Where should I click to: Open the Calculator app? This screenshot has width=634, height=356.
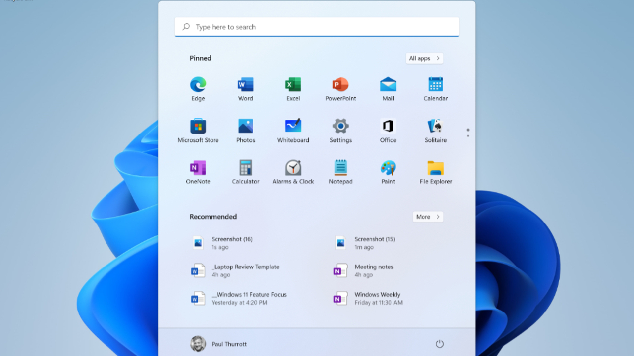point(246,172)
